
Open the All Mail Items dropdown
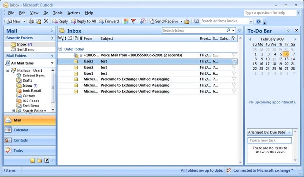click(x=52, y=63)
